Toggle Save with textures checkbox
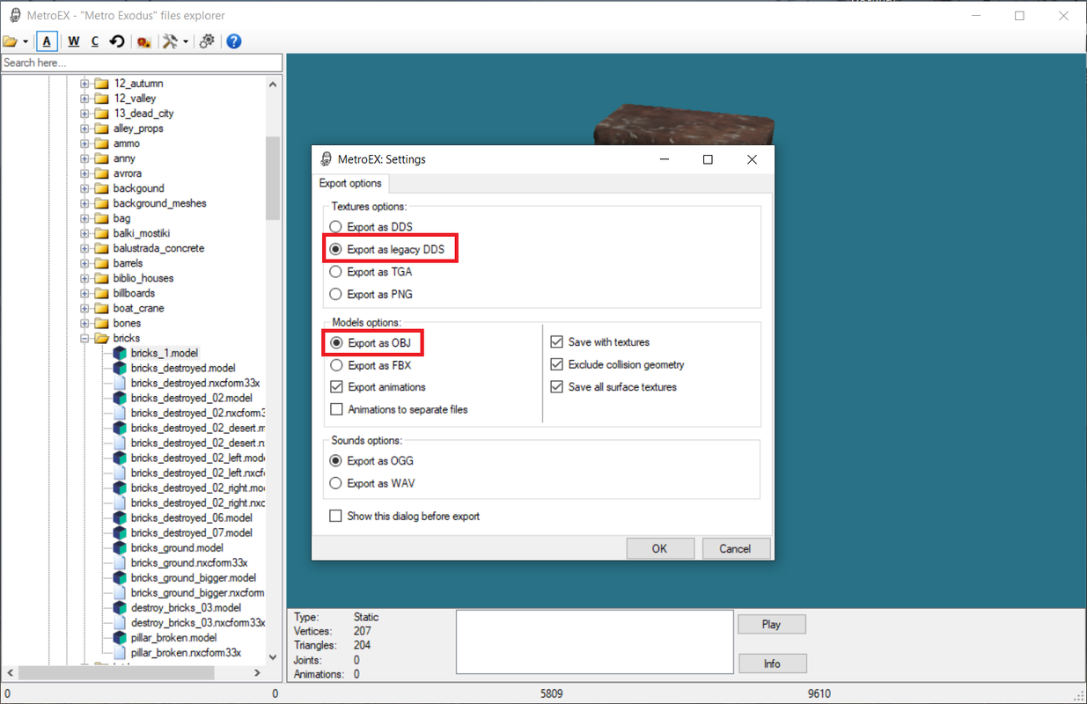Image resolution: width=1087 pixels, height=704 pixels. coord(556,341)
